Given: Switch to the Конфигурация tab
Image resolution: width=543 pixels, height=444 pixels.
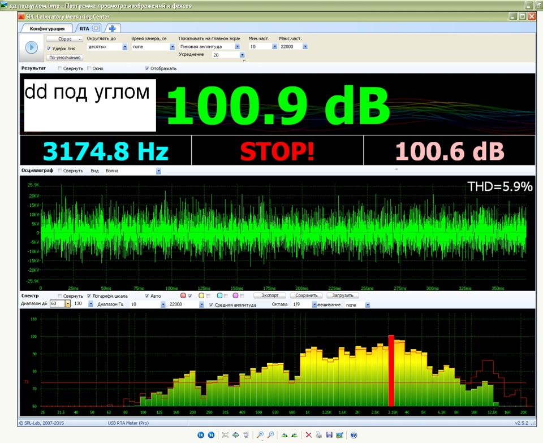Looking at the screenshot, I should tap(47, 28).
